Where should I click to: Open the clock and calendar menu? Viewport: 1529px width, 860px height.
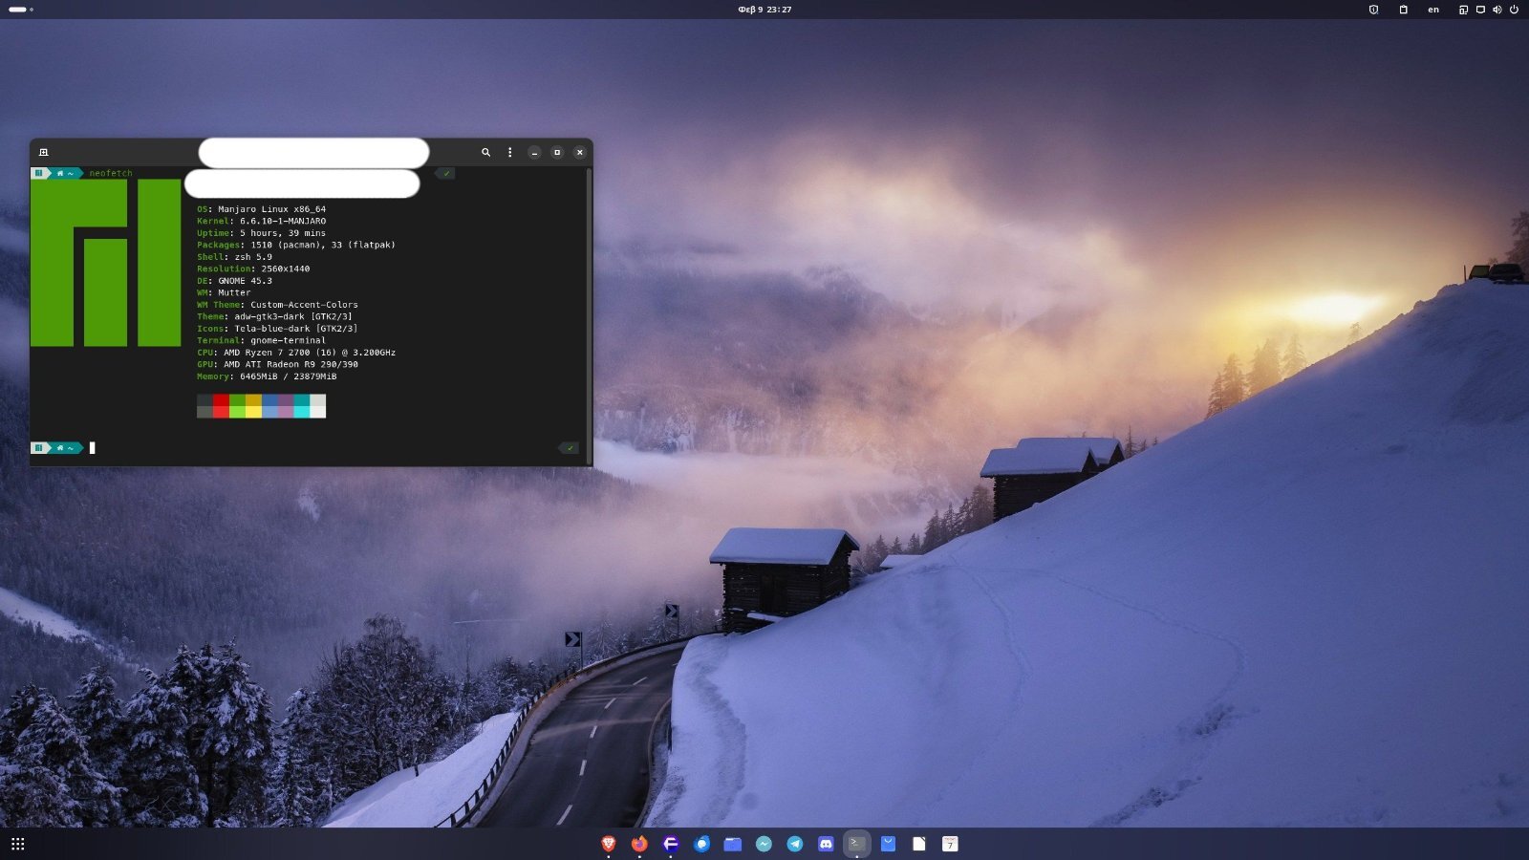[x=764, y=10]
